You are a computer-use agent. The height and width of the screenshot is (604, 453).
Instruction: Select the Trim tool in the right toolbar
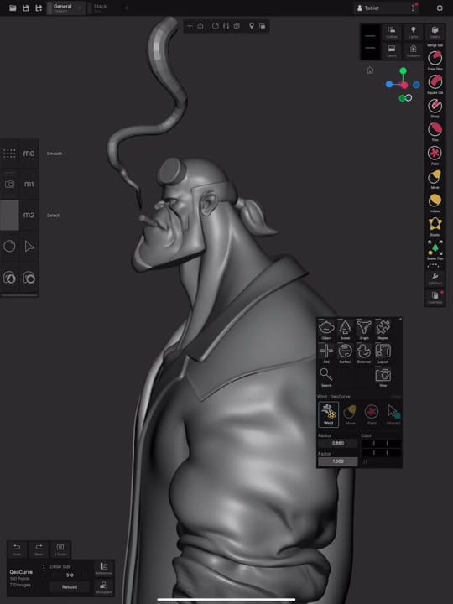[435, 130]
